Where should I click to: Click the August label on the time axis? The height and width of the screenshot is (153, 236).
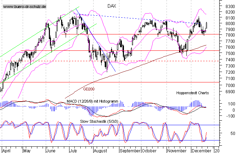[x=100, y=151]
